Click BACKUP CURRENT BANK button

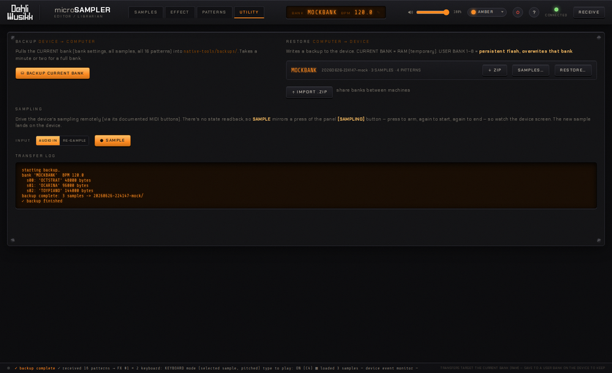pos(53,73)
